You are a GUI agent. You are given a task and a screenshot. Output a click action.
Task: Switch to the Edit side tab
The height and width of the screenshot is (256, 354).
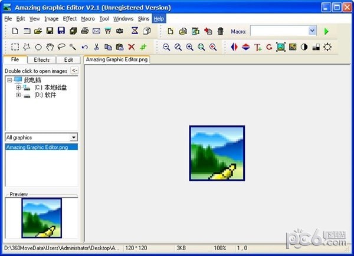click(x=68, y=59)
